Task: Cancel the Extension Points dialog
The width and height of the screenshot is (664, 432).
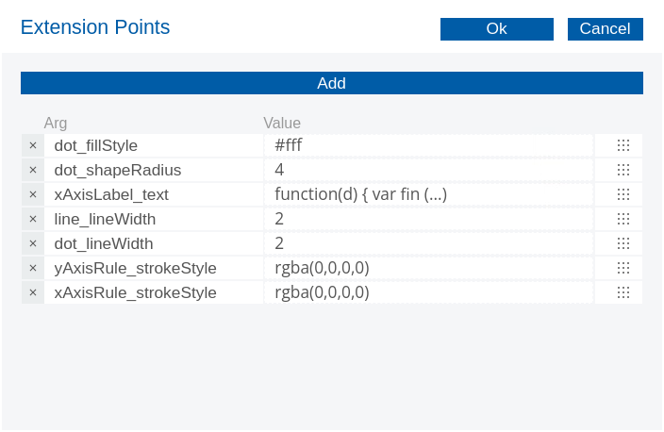Action: coord(605,29)
